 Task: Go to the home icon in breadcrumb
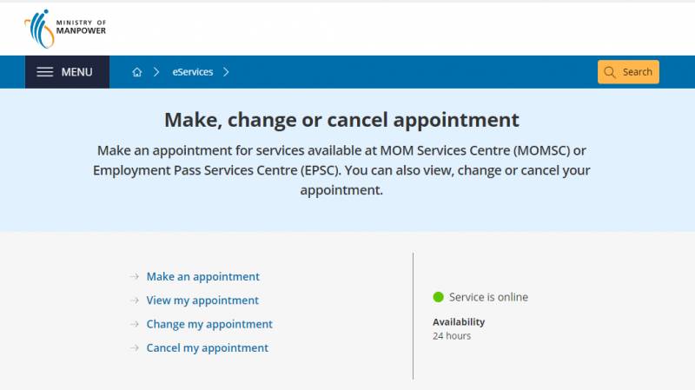pyautogui.click(x=136, y=72)
